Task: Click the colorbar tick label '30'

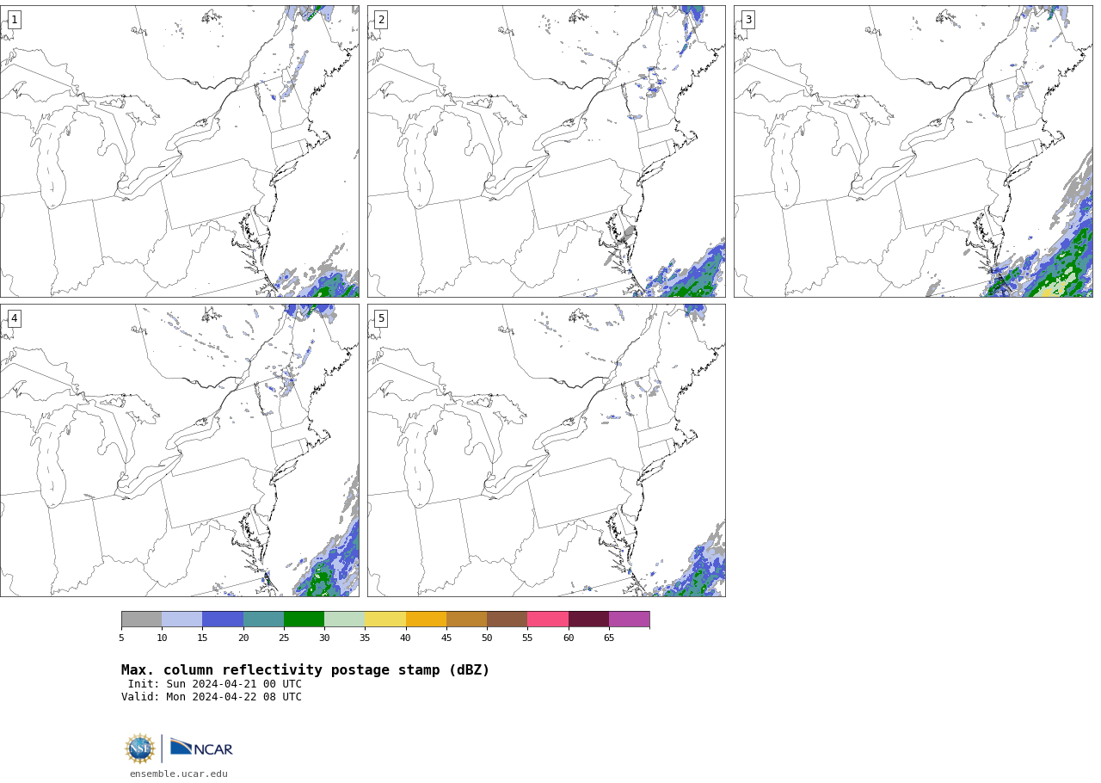Action: point(324,638)
